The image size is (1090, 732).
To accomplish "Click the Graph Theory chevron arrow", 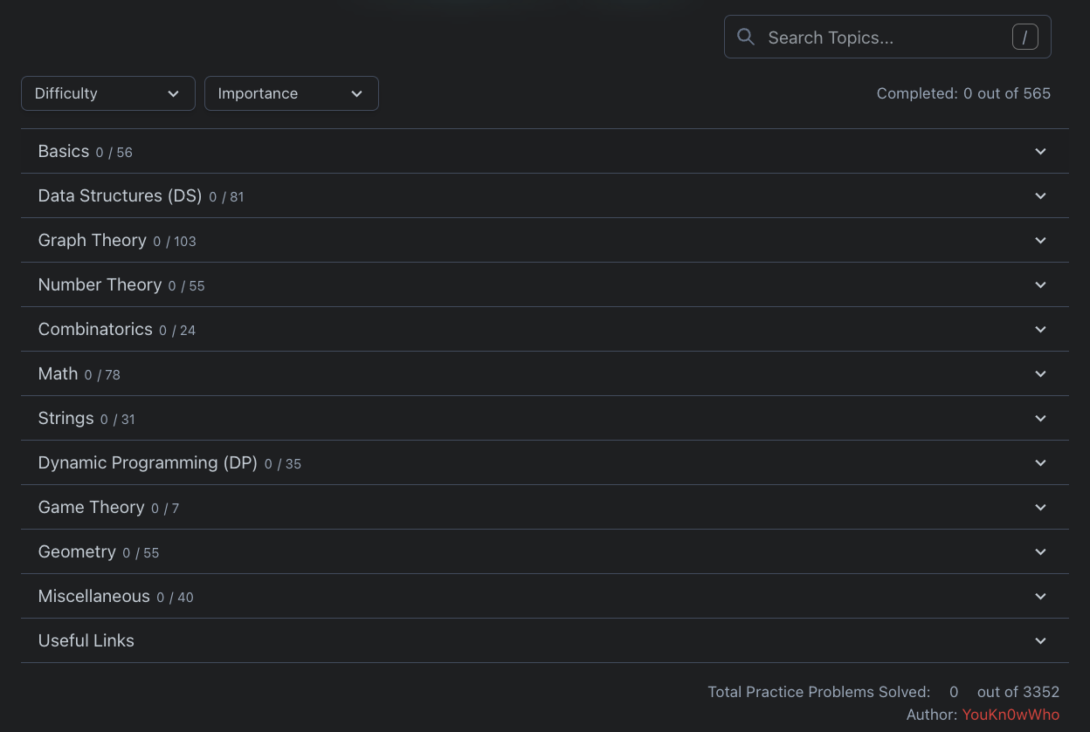I will (1040, 241).
